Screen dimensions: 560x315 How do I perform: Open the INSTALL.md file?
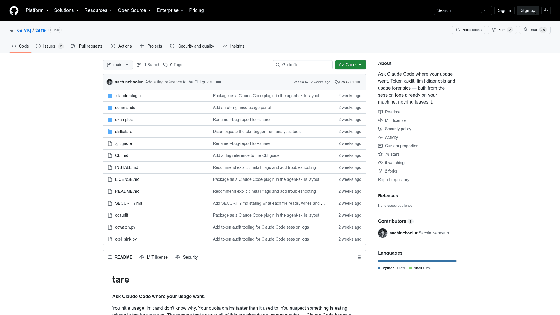[127, 167]
